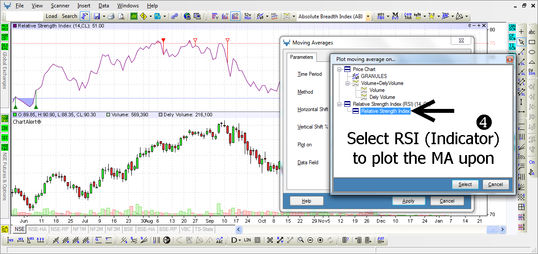Select the MCX NCX exchange icon
538x254 pixels.
point(5,27)
